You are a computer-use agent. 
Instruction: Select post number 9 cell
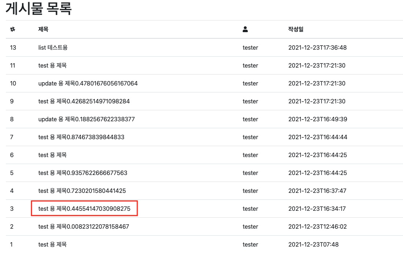[x=12, y=101]
